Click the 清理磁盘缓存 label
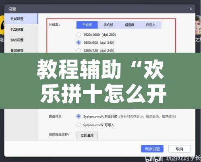The width and height of the screenshot is (201, 162). click(59, 135)
